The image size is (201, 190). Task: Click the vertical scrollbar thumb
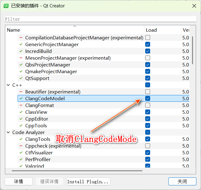[x=192, y=50]
